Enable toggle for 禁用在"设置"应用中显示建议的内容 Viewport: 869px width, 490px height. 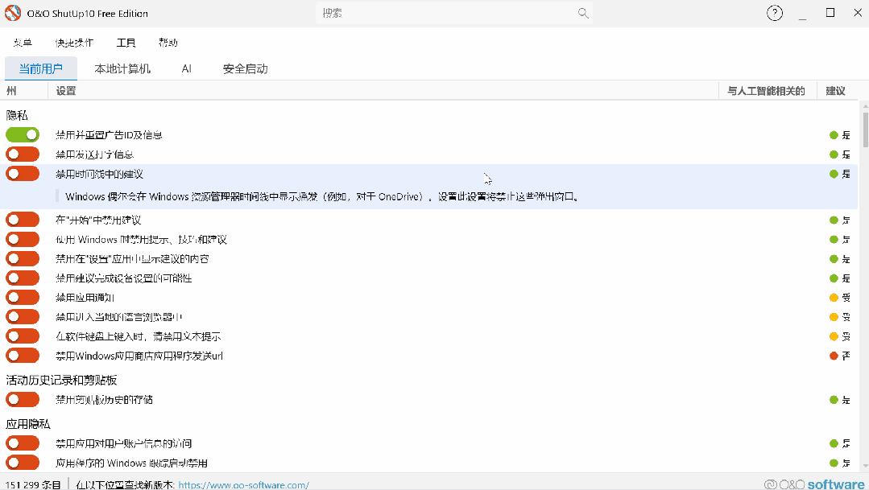[23, 258]
